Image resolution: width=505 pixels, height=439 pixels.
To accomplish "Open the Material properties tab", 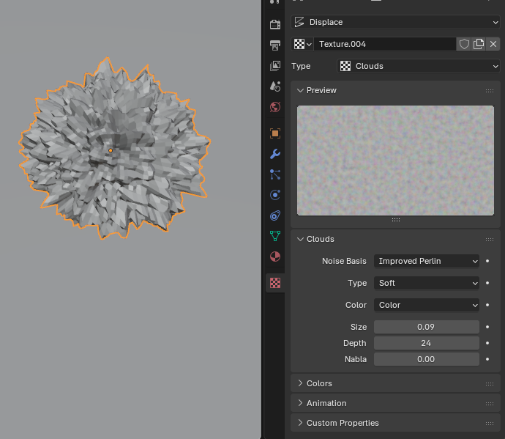I will [x=275, y=257].
